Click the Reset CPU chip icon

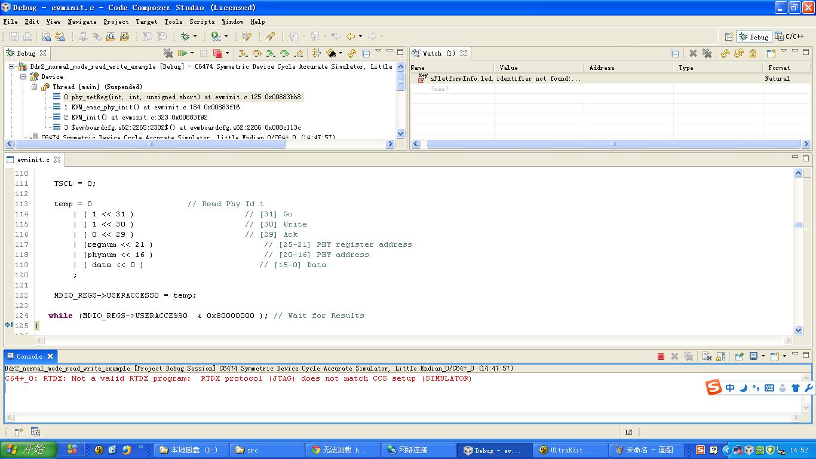click(x=331, y=54)
